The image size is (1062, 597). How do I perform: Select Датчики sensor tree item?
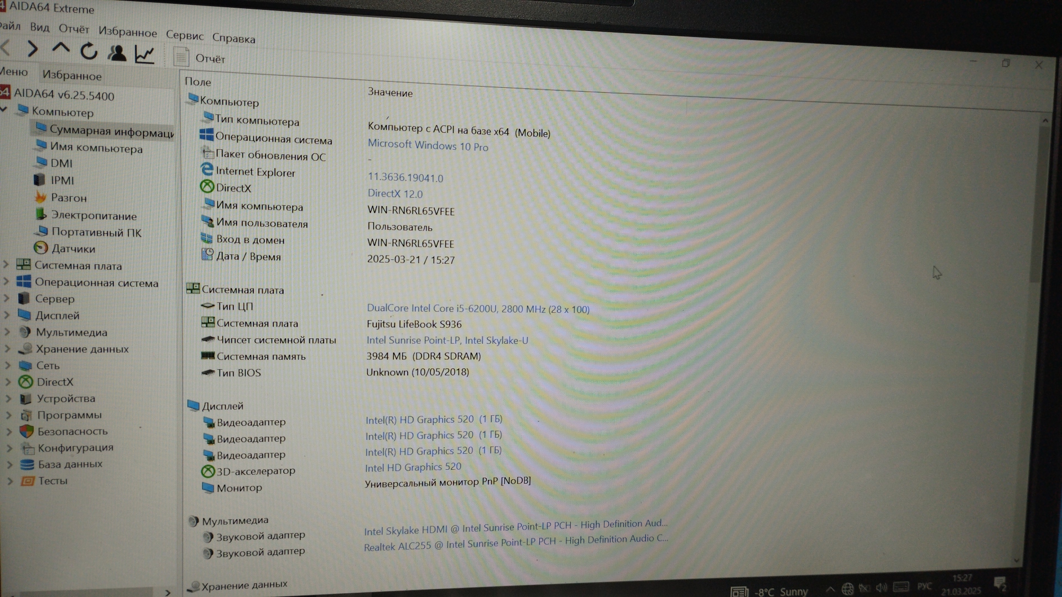tap(73, 249)
